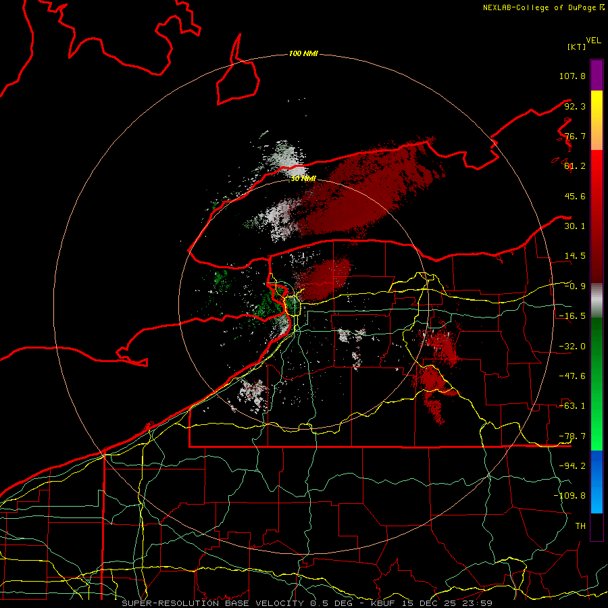Click the -0.9 velocity scale value

click(575, 286)
